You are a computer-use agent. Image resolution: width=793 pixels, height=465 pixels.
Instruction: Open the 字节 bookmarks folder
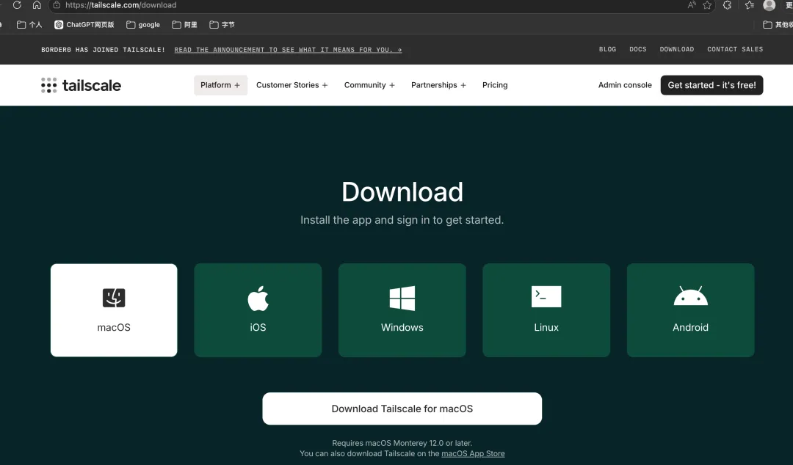click(222, 24)
